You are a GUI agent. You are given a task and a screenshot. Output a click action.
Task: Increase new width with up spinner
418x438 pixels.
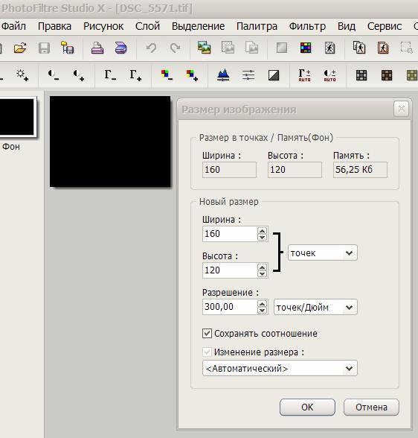point(262,230)
